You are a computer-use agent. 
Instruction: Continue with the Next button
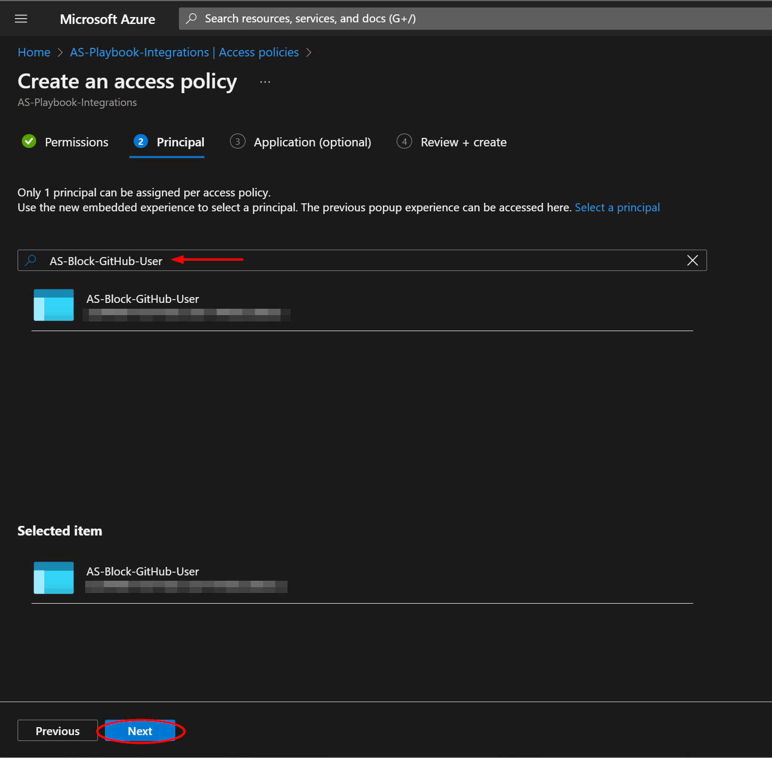[140, 731]
